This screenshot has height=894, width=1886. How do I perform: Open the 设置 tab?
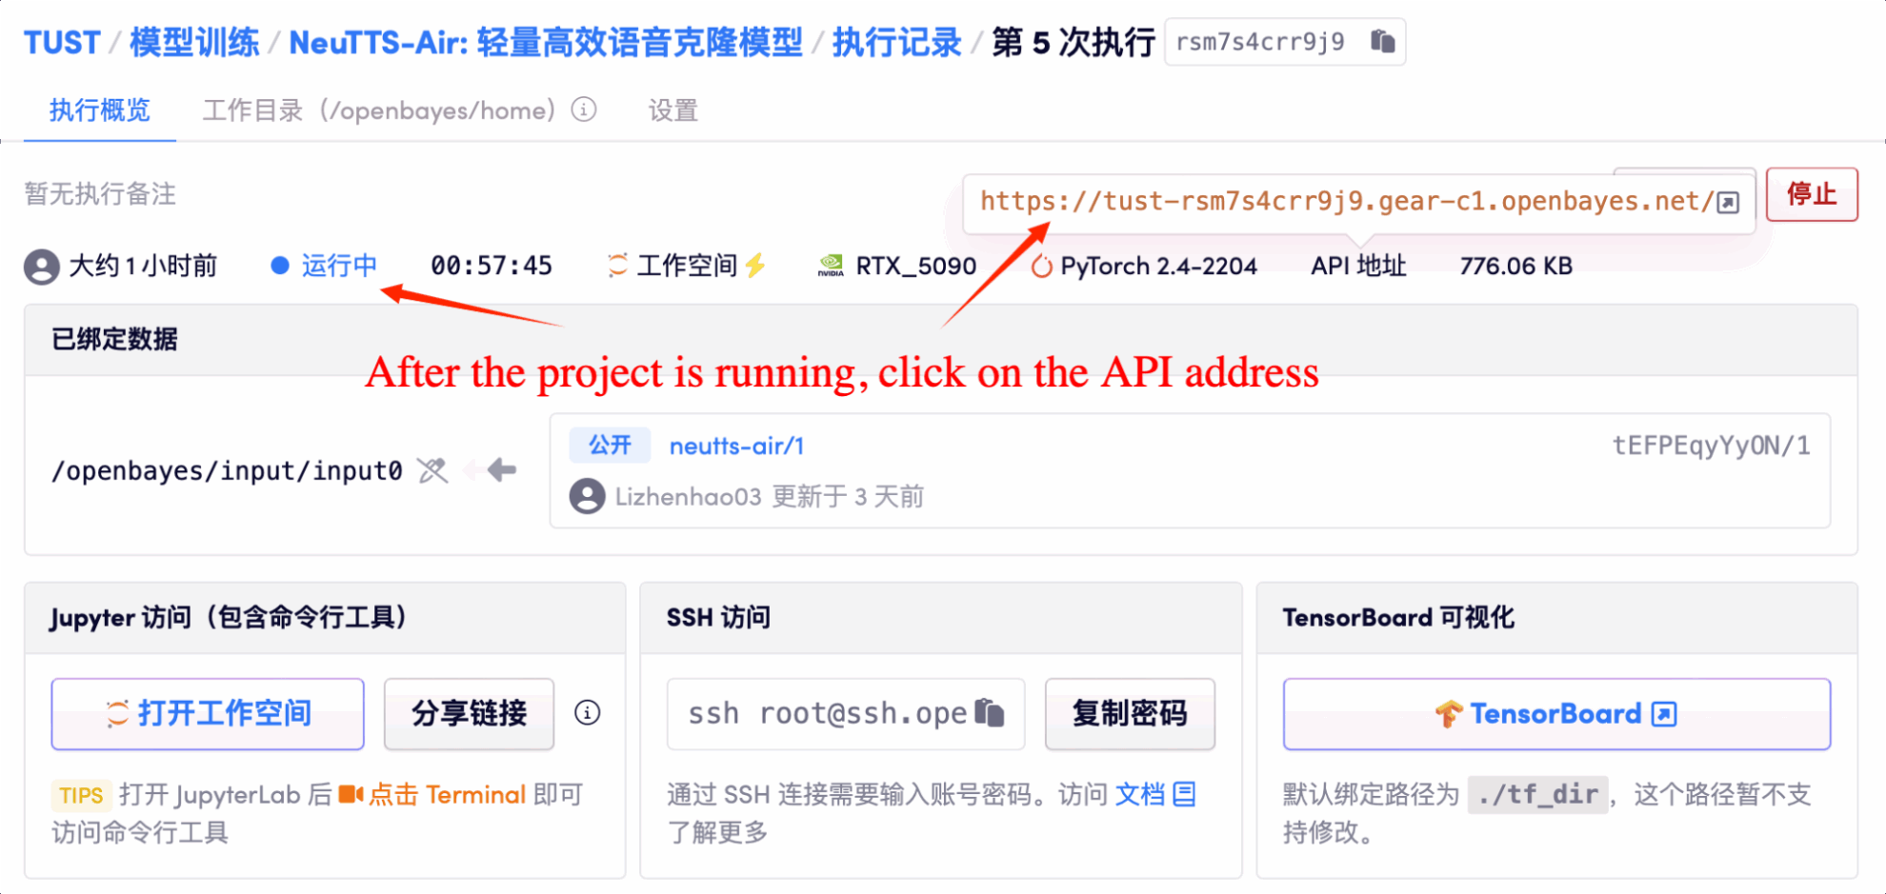[x=673, y=110]
